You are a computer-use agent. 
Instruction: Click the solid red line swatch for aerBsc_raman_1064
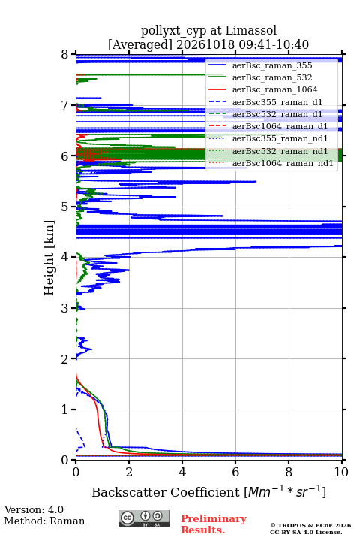pos(217,89)
